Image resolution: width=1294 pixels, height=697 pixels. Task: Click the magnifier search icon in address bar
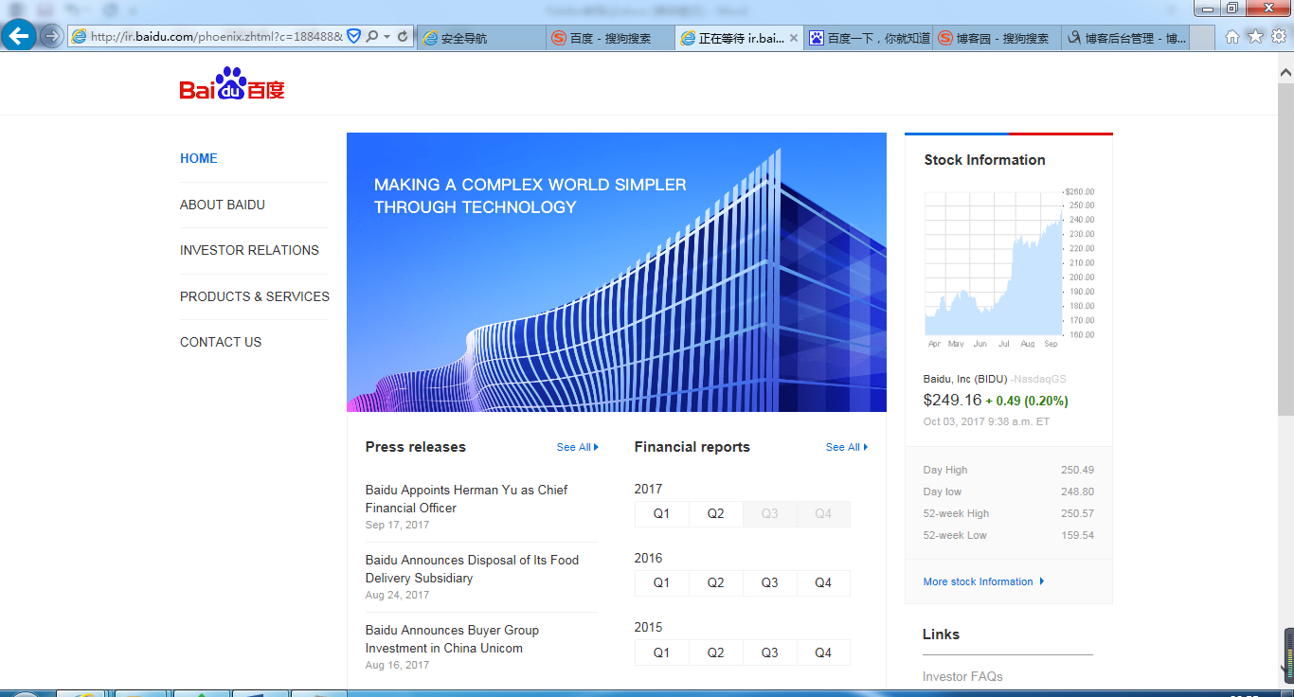point(372,37)
